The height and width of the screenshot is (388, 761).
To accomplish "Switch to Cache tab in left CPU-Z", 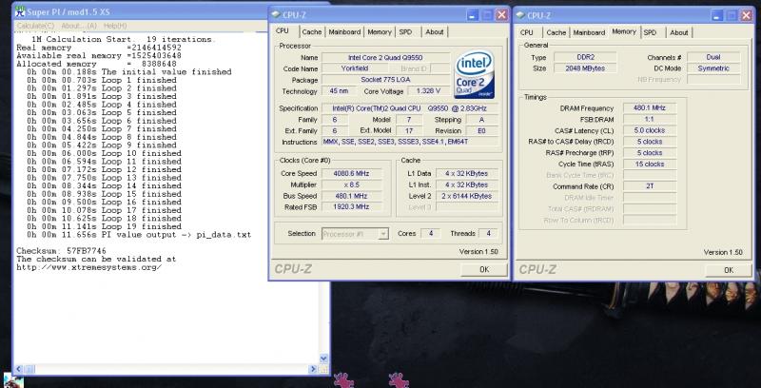I will (312, 32).
